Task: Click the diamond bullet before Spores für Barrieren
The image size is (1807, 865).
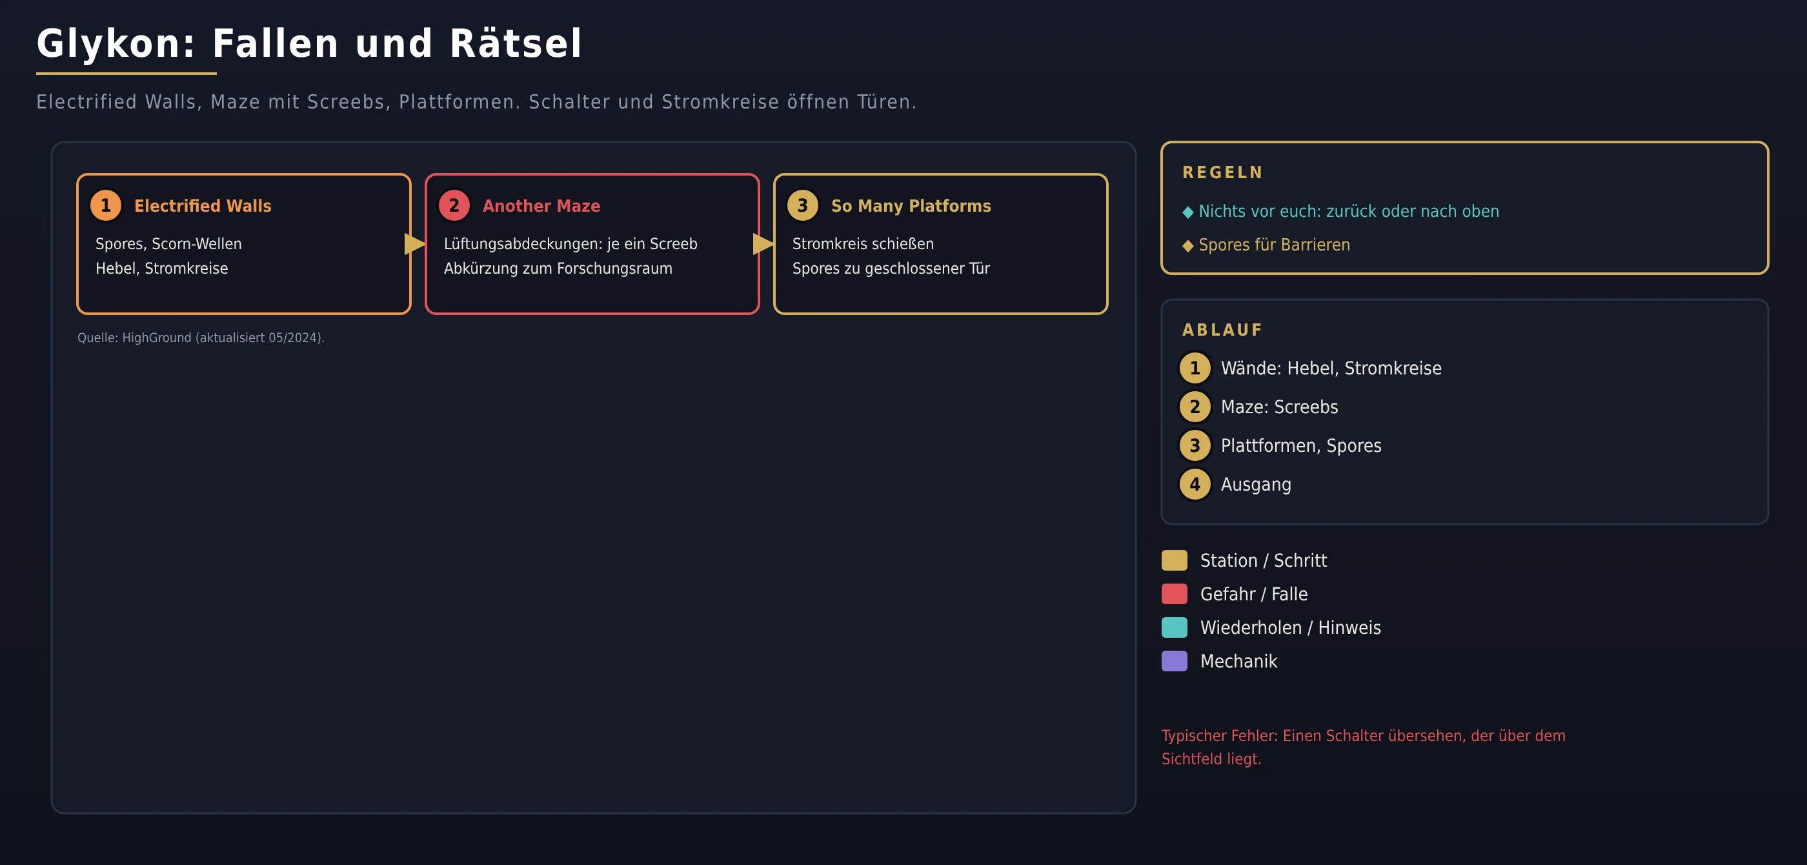Action: coord(1187,245)
